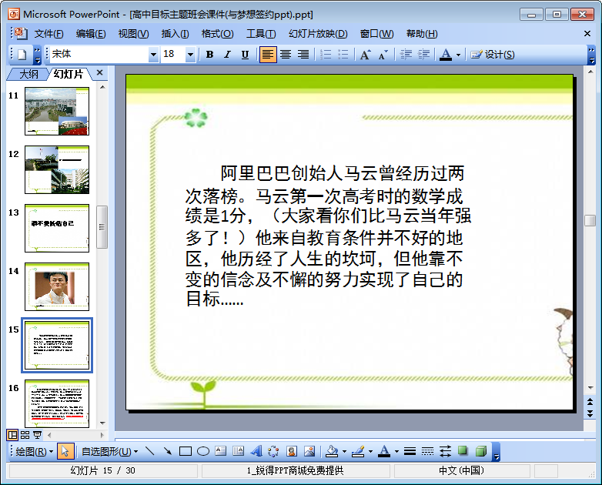Select the Arrow drawing tool

tap(167, 451)
